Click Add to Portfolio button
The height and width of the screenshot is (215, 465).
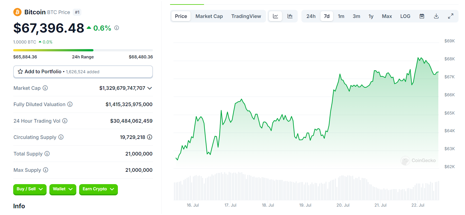pyautogui.click(x=83, y=72)
